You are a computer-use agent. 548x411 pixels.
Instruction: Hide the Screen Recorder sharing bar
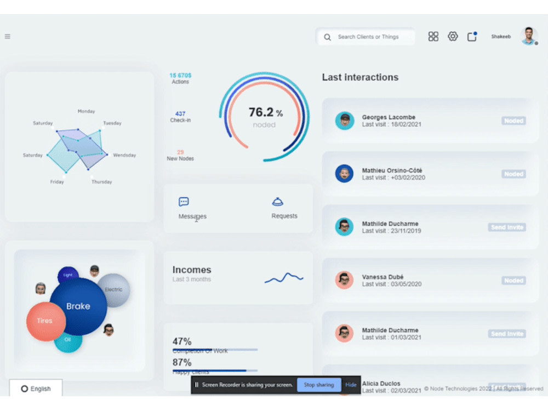pos(351,385)
